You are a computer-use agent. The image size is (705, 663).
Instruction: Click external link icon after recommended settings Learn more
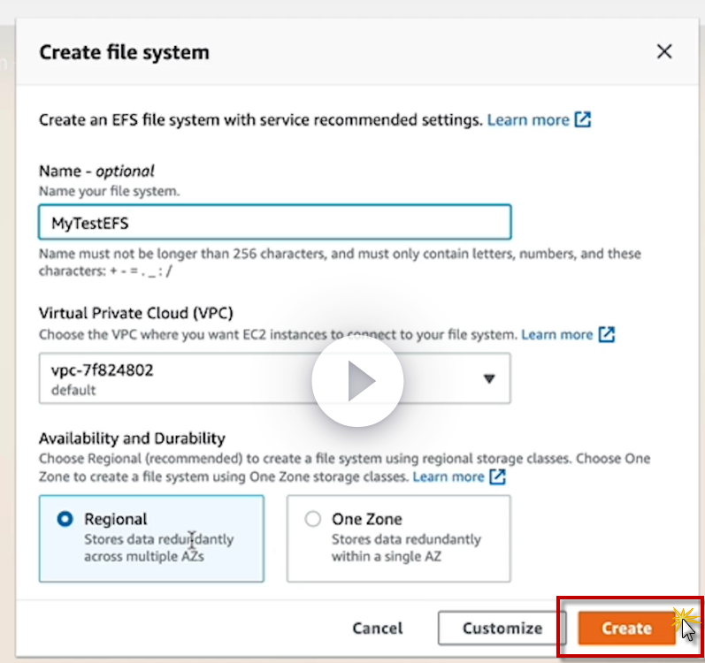(583, 119)
